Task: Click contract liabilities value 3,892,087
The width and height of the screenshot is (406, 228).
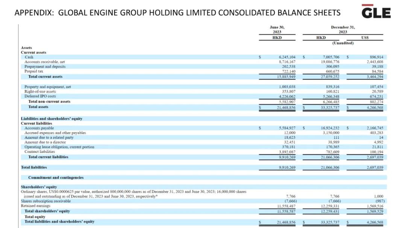Action: [x=287, y=152]
